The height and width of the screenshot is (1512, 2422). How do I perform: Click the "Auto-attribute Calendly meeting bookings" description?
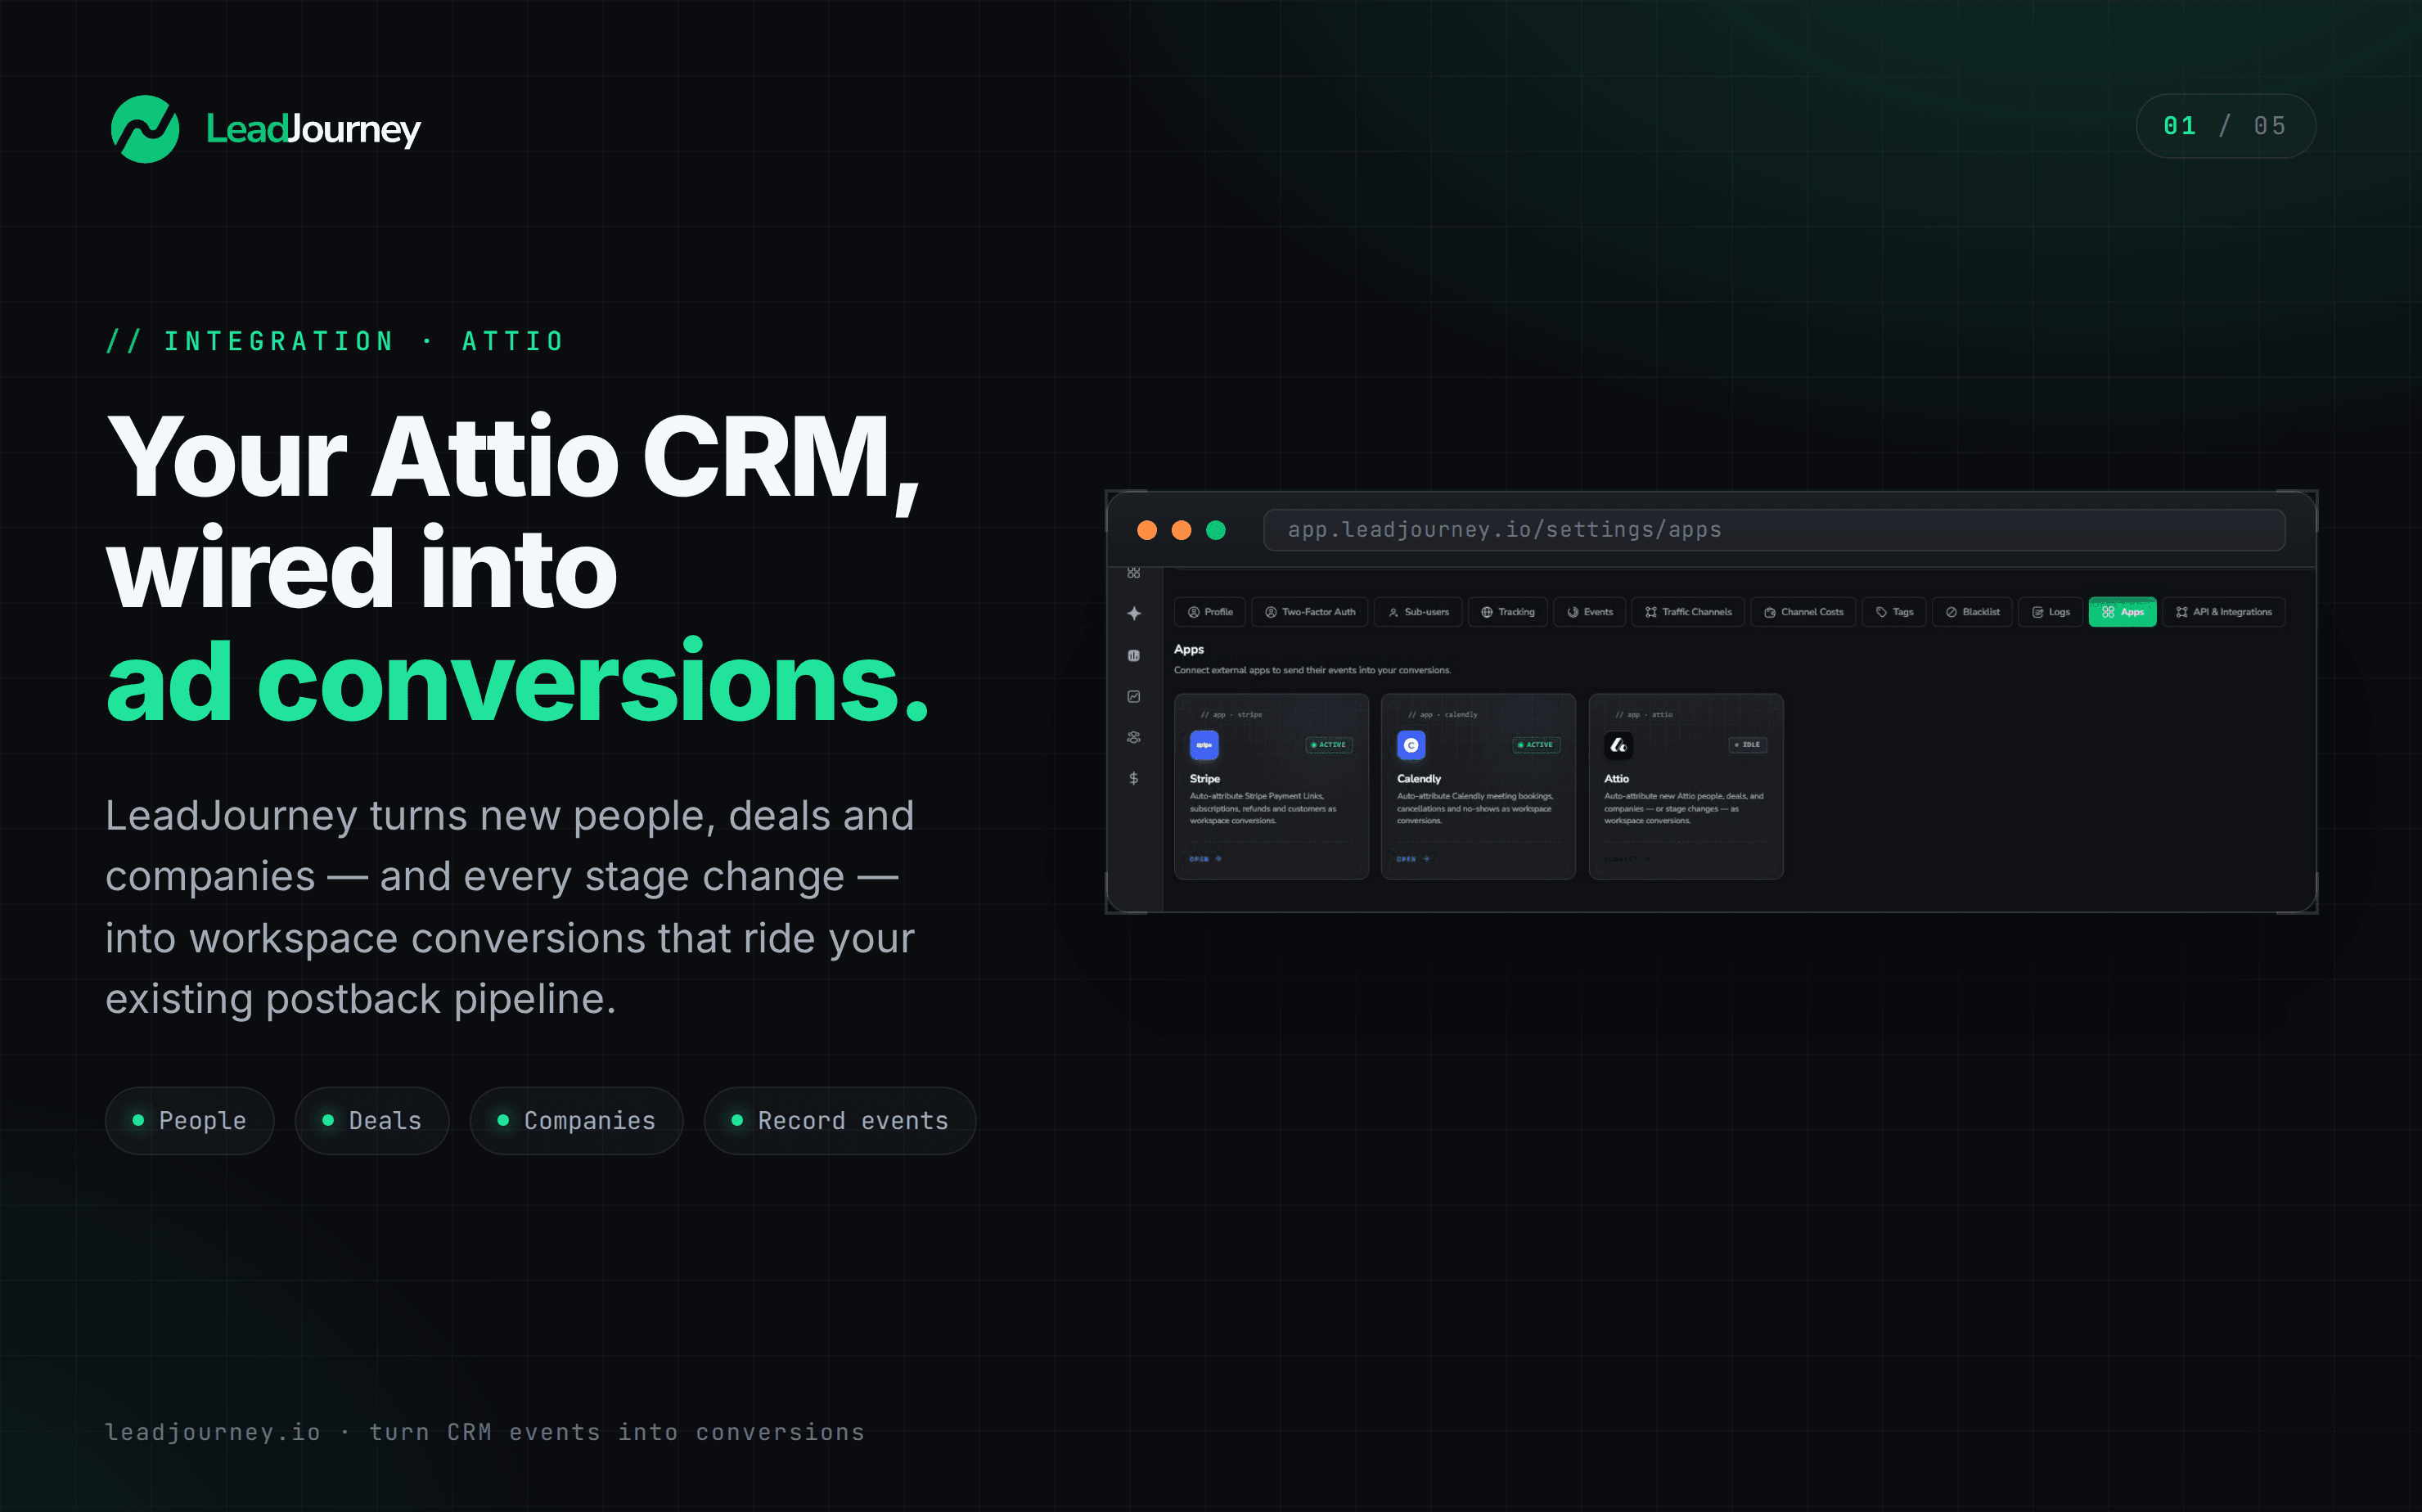(x=1475, y=809)
